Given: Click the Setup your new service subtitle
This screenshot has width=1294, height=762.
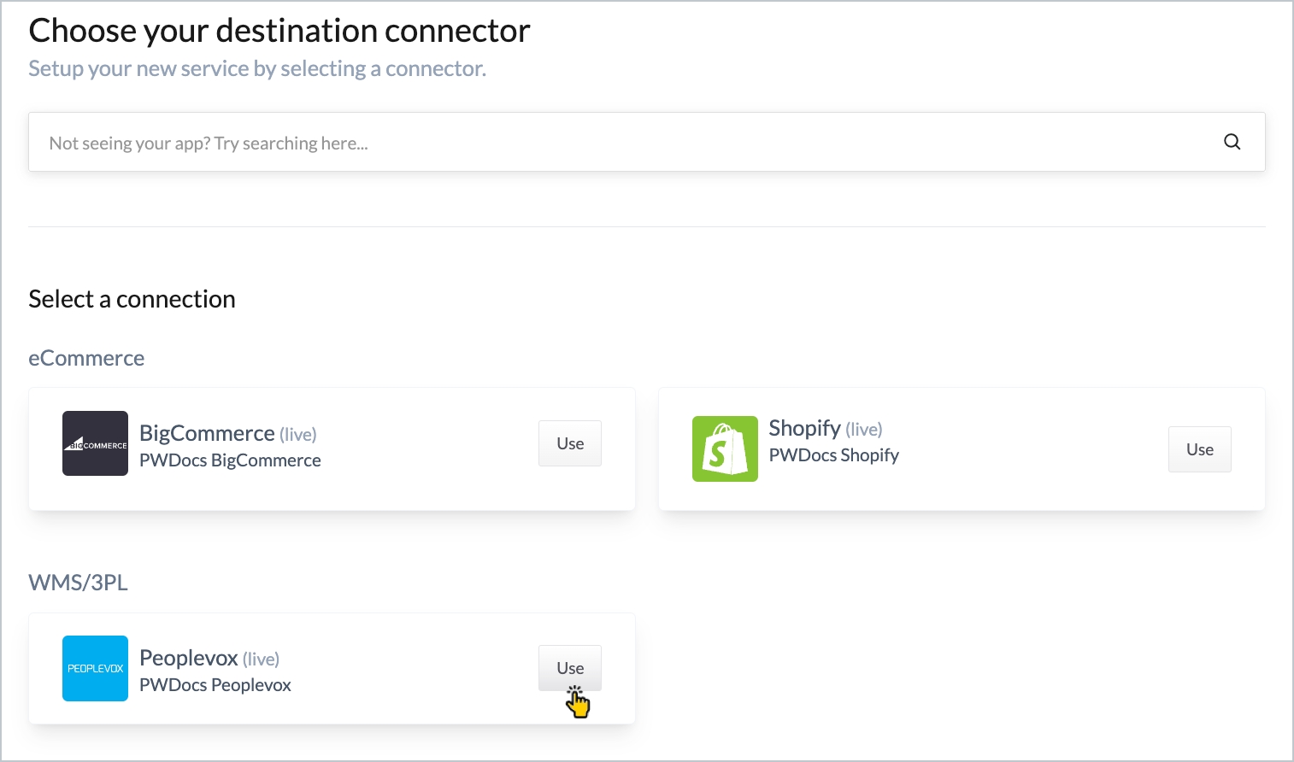Looking at the screenshot, I should tap(257, 68).
